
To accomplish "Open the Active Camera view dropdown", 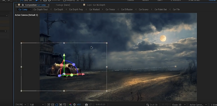I will [x=198, y=105].
